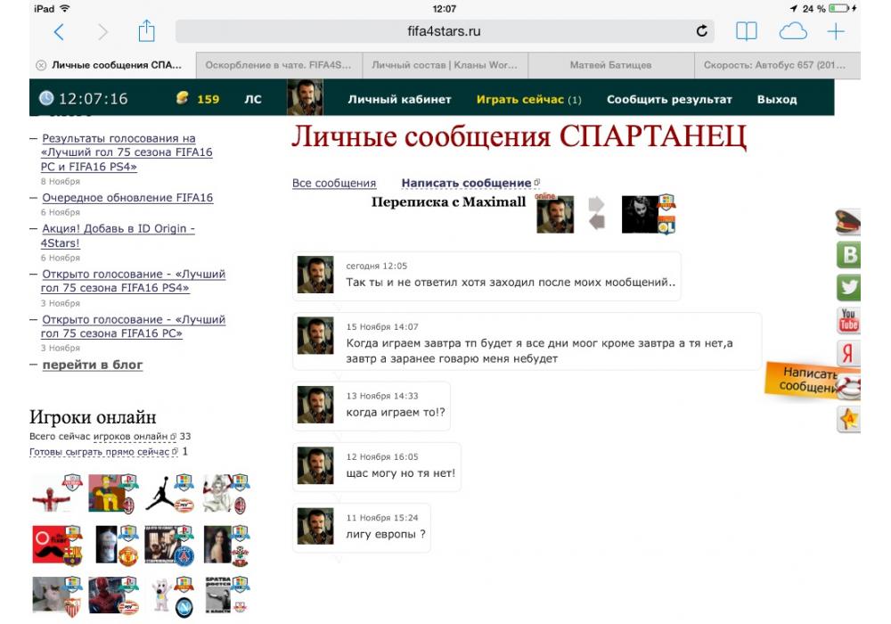Close the Личные сообщения tab
Screen dimensions: 891x624
click(41, 65)
